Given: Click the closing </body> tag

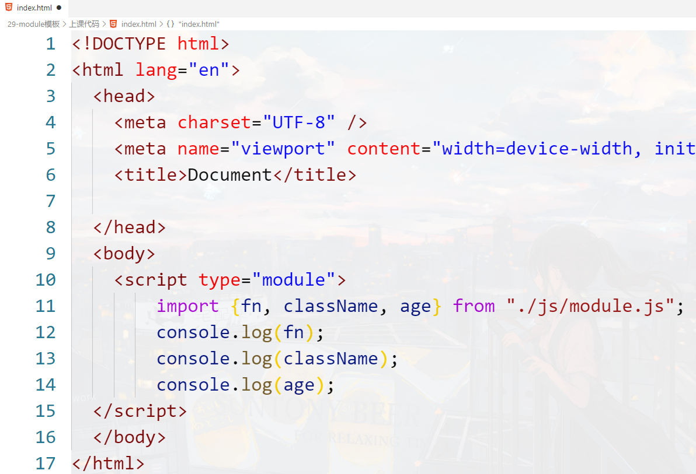Looking at the screenshot, I should [x=129, y=437].
